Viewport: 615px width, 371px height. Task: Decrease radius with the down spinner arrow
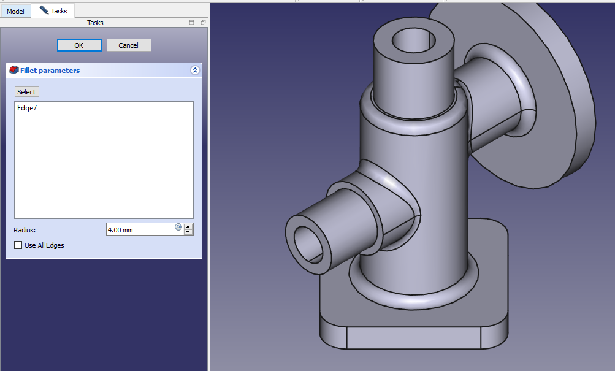[x=188, y=232]
